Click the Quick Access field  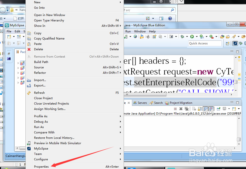[x=205, y=43]
